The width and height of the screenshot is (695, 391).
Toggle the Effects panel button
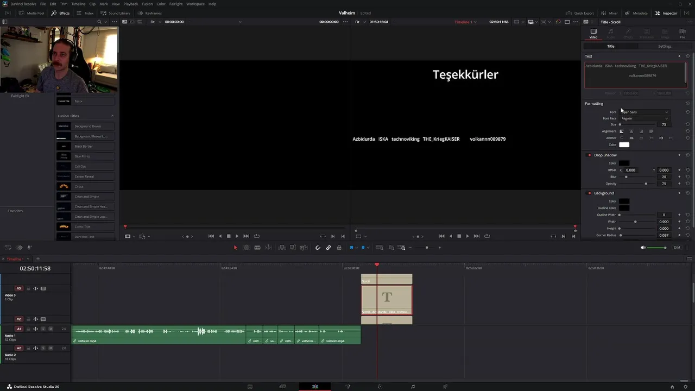pos(61,13)
